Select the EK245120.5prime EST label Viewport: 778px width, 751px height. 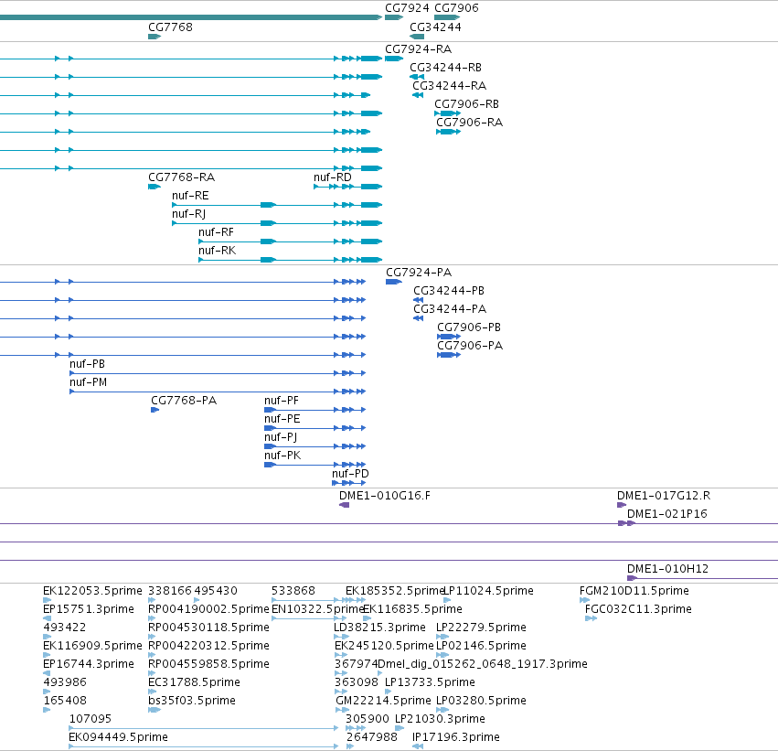click(384, 647)
